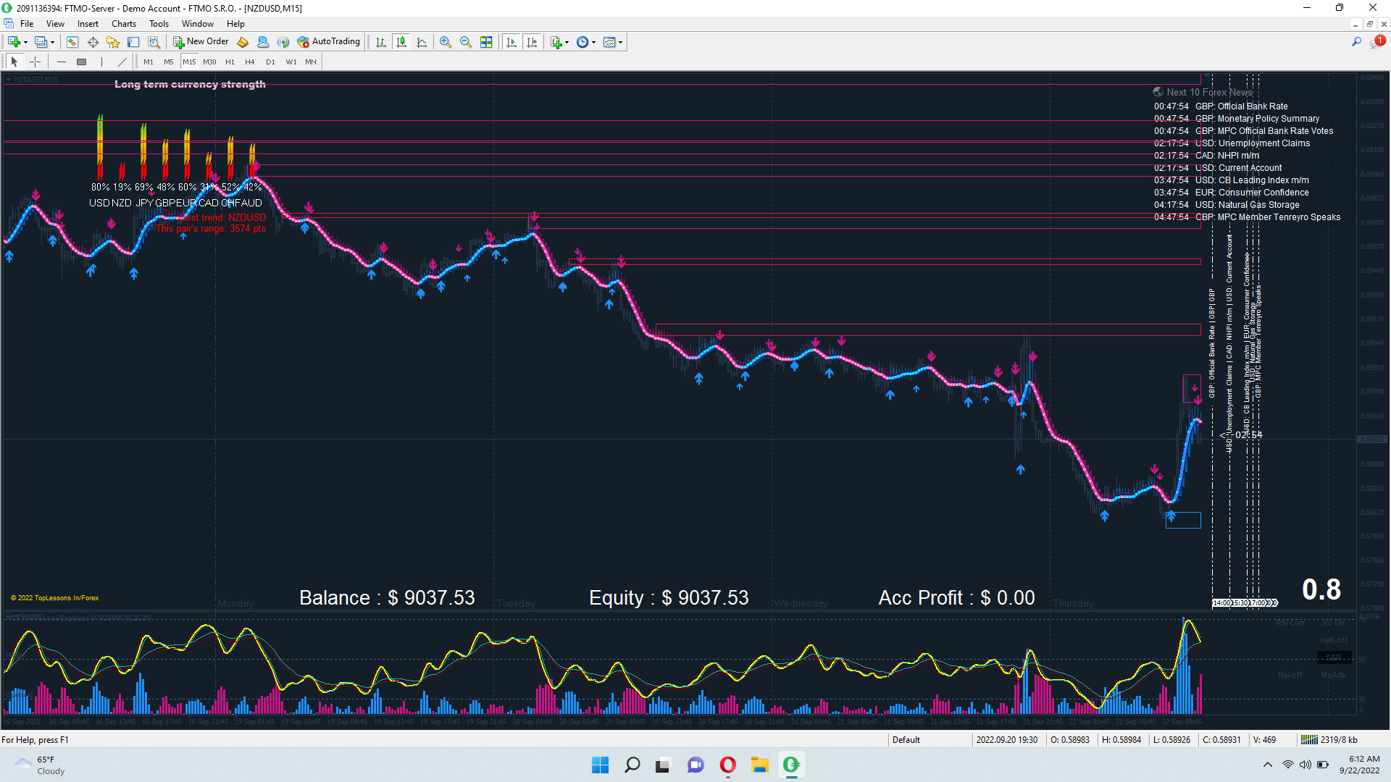Click chart shift marker at chart top
1391x782 pixels.
(x=1206, y=75)
